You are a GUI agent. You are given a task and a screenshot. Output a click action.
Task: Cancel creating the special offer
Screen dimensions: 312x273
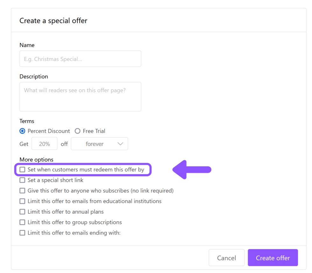point(226,257)
